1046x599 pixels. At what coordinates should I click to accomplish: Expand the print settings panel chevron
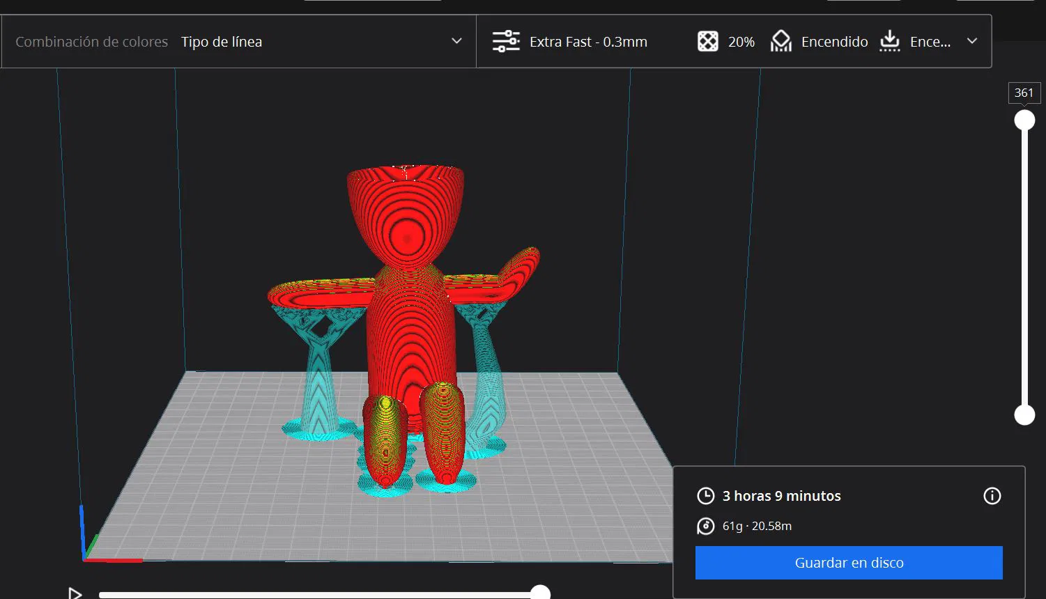click(972, 41)
